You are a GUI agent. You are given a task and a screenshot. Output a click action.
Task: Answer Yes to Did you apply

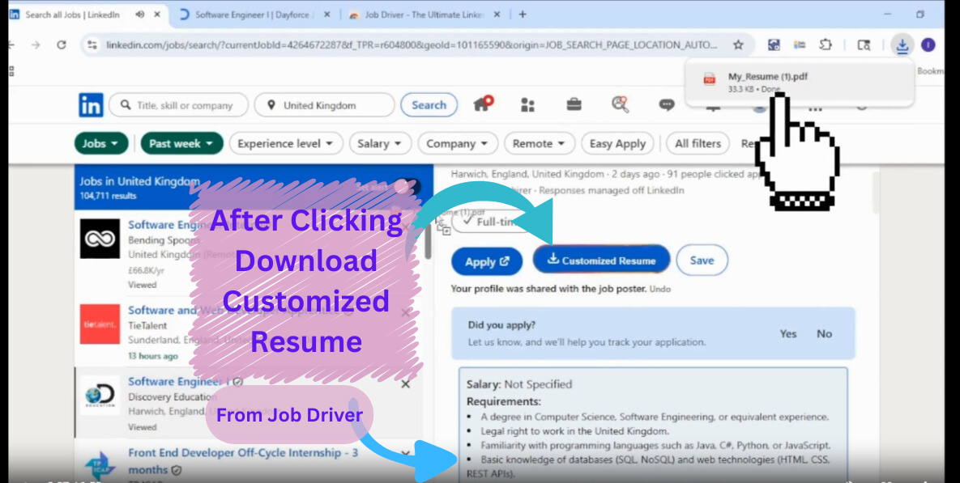point(787,333)
